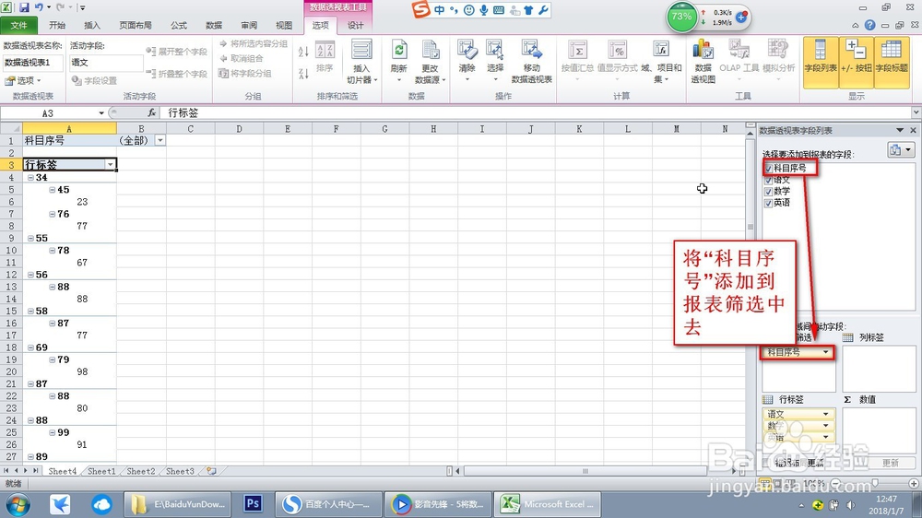Click Collapse Entire Field (折叠整个字段)
This screenshot has height=518, width=922.
pos(177,74)
